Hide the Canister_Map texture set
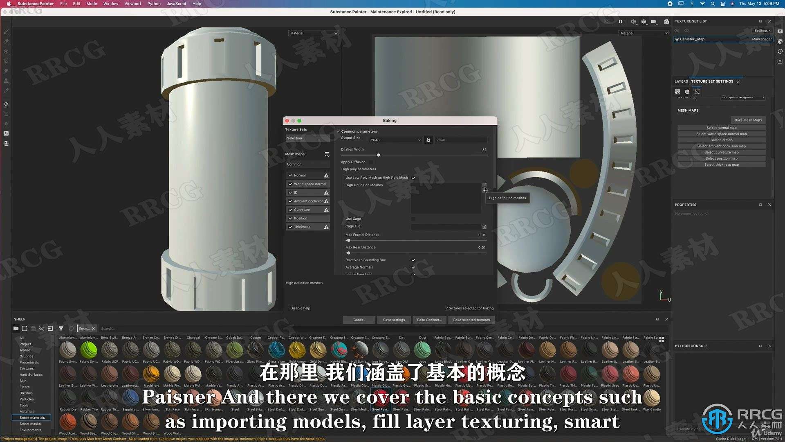Image resolution: width=785 pixels, height=442 pixels. 677,39
